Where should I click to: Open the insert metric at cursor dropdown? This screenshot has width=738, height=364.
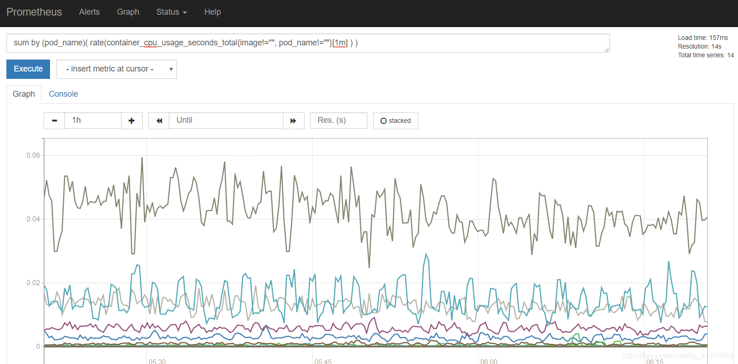[x=117, y=69]
